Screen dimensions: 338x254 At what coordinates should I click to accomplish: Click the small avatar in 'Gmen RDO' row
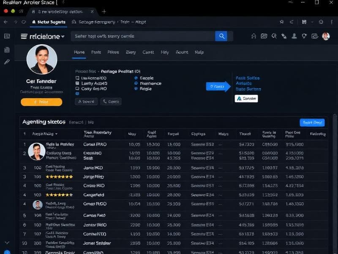[38, 205]
